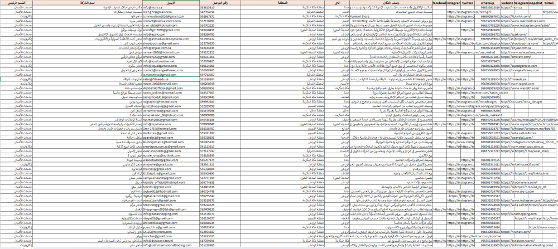This screenshot has width=558, height=249.
Task: Select the email cell 'maam.200@hotmail.com'
Action: click(x=171, y=84)
